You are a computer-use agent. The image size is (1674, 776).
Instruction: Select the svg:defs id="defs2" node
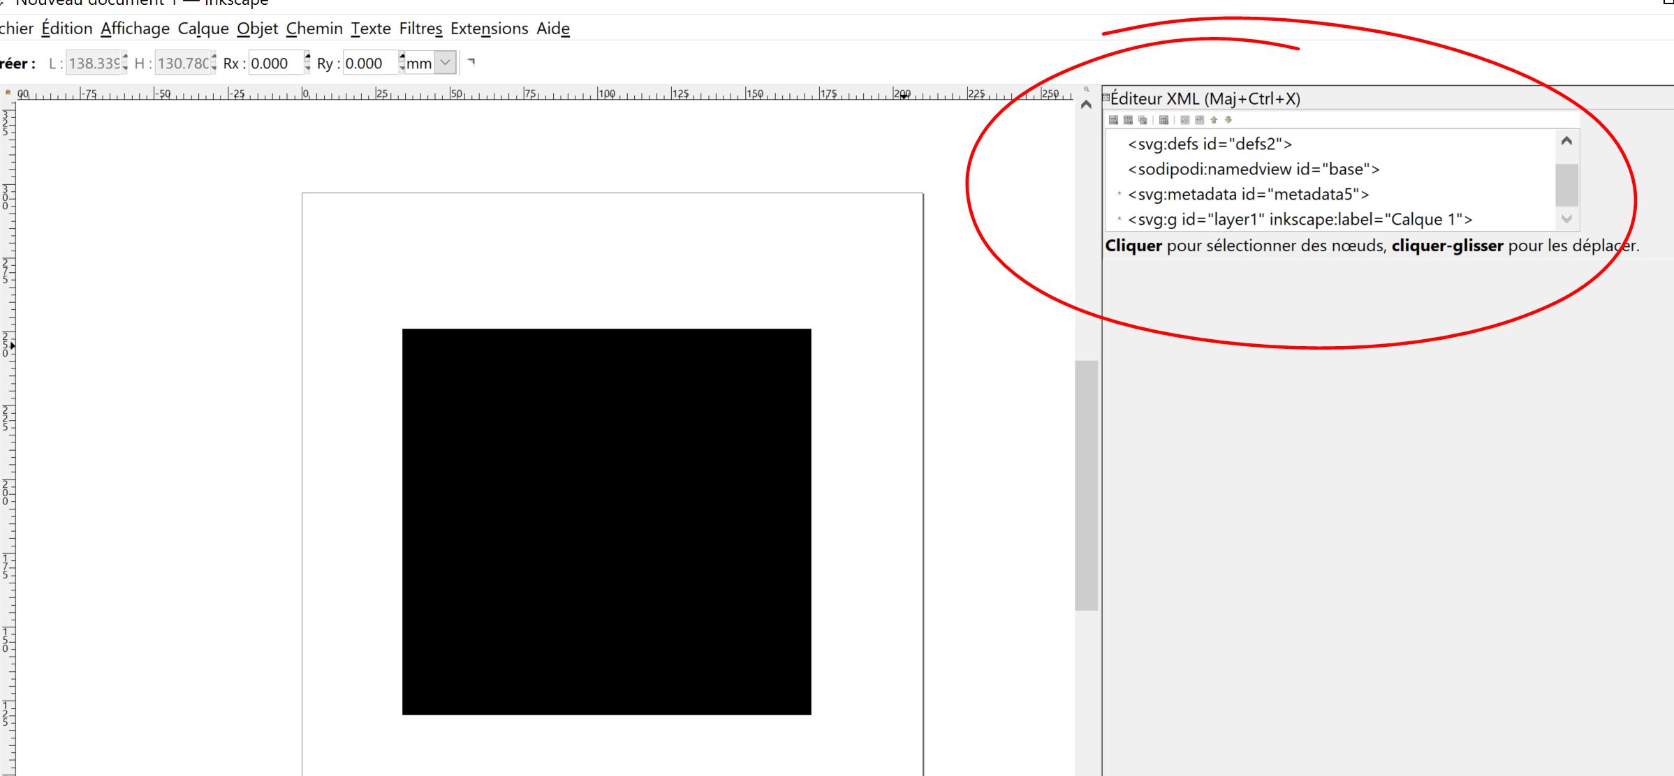(1210, 144)
